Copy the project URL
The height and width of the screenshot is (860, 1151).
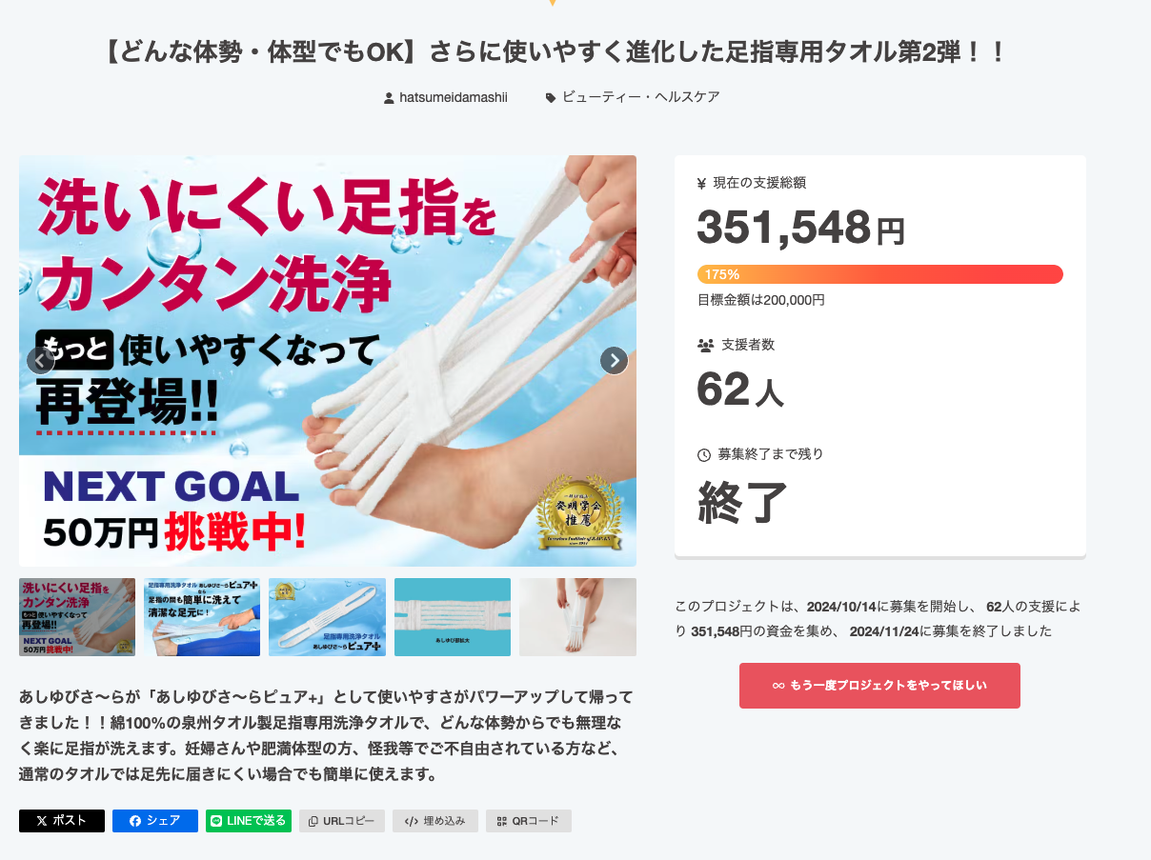341,821
